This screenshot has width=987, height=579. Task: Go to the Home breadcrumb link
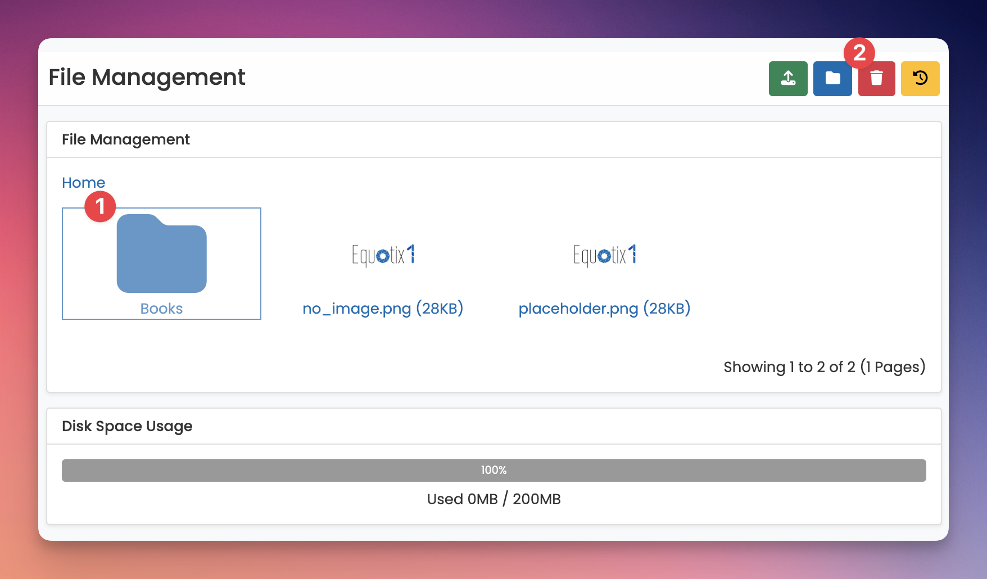coord(83,183)
